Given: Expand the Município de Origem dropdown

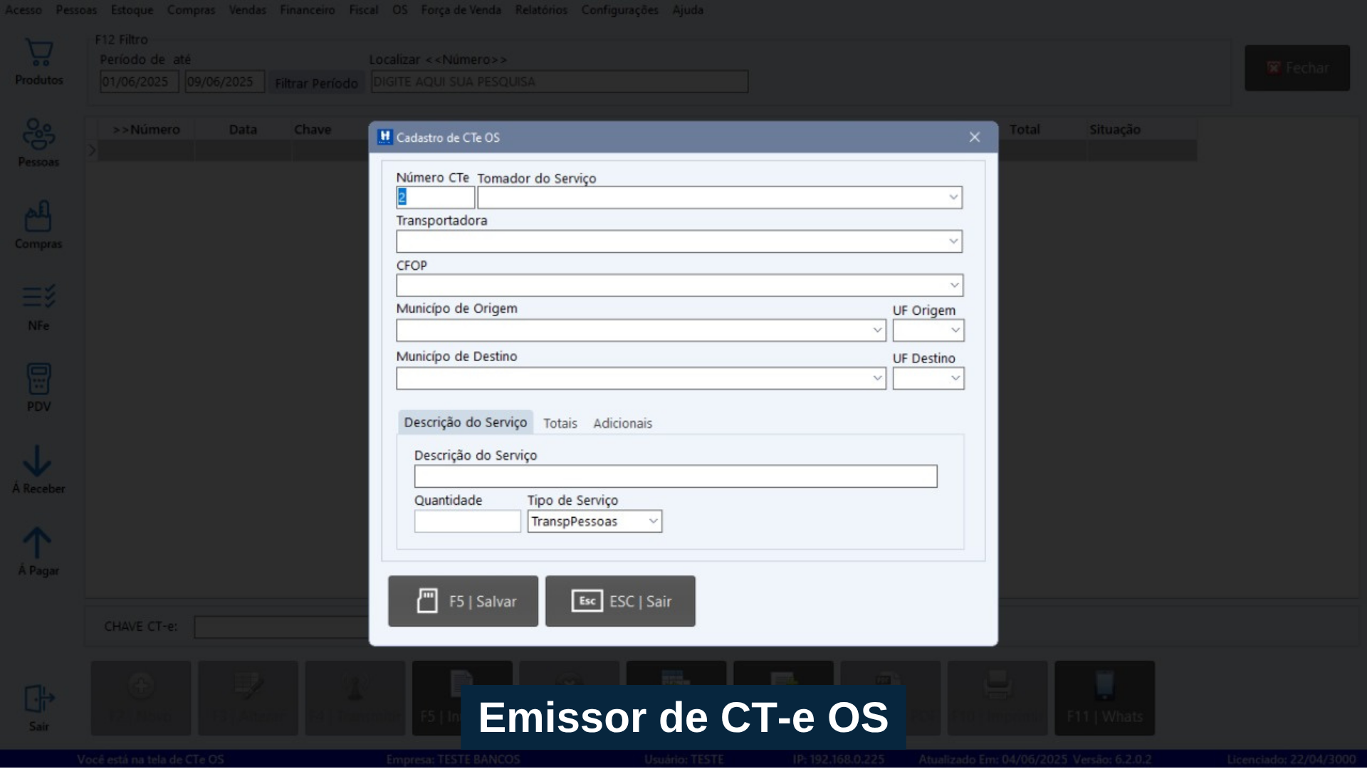Looking at the screenshot, I should click(877, 330).
